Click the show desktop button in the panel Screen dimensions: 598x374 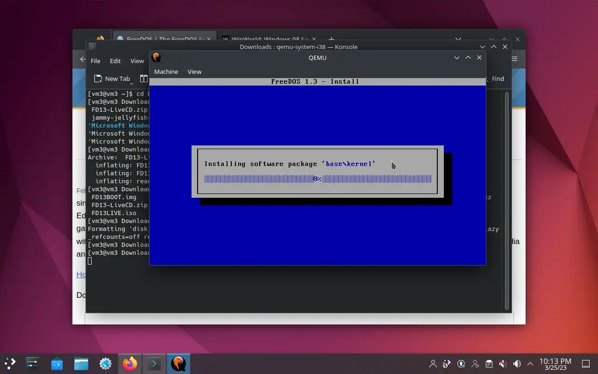[586, 364]
